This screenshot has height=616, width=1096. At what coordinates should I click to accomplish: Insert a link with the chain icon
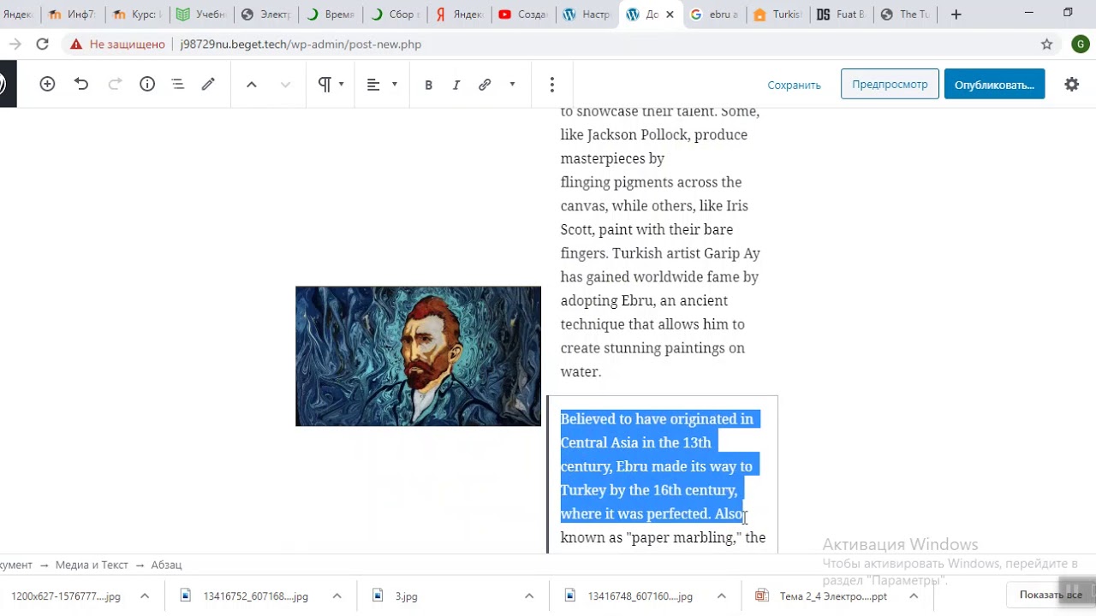[485, 85]
